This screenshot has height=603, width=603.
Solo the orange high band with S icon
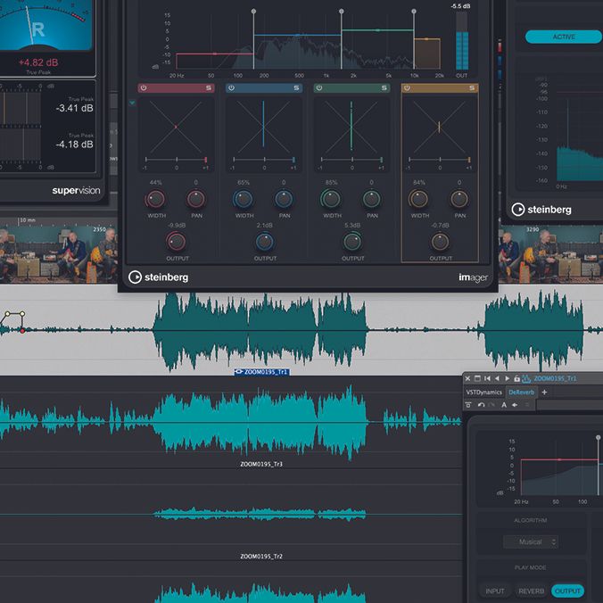tap(472, 88)
